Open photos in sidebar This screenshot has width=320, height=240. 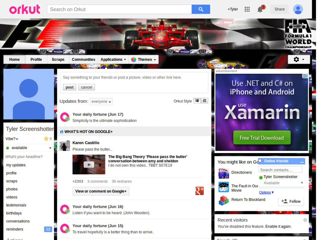point(12,189)
